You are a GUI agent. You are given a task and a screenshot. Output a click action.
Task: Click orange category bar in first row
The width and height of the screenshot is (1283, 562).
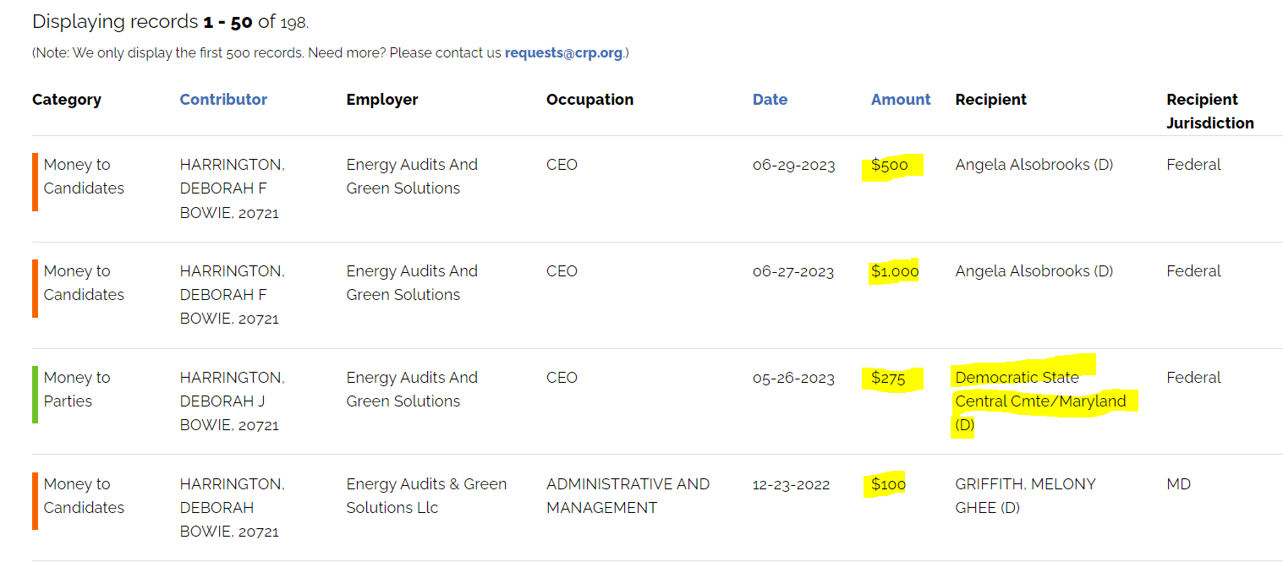[36, 181]
